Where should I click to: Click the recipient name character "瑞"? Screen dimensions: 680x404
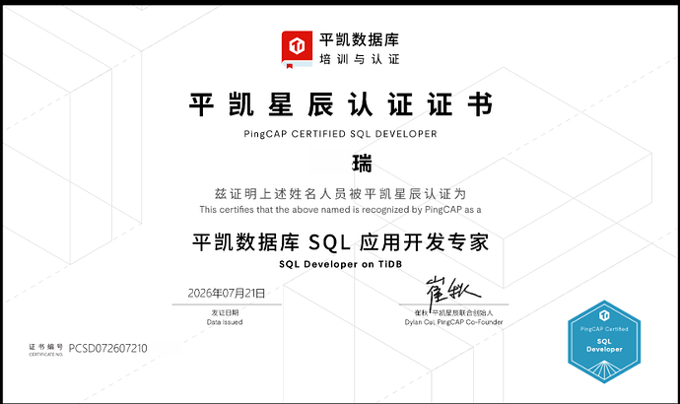coord(362,164)
